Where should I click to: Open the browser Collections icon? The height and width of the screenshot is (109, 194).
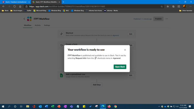click(x=173, y=6)
